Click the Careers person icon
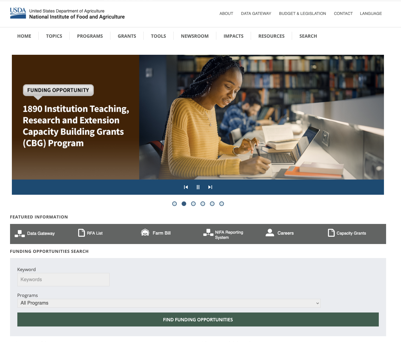 270,232
